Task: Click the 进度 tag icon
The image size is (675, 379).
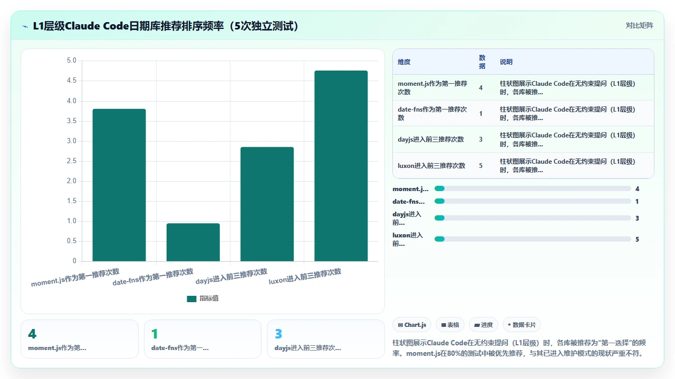Action: (x=477, y=325)
